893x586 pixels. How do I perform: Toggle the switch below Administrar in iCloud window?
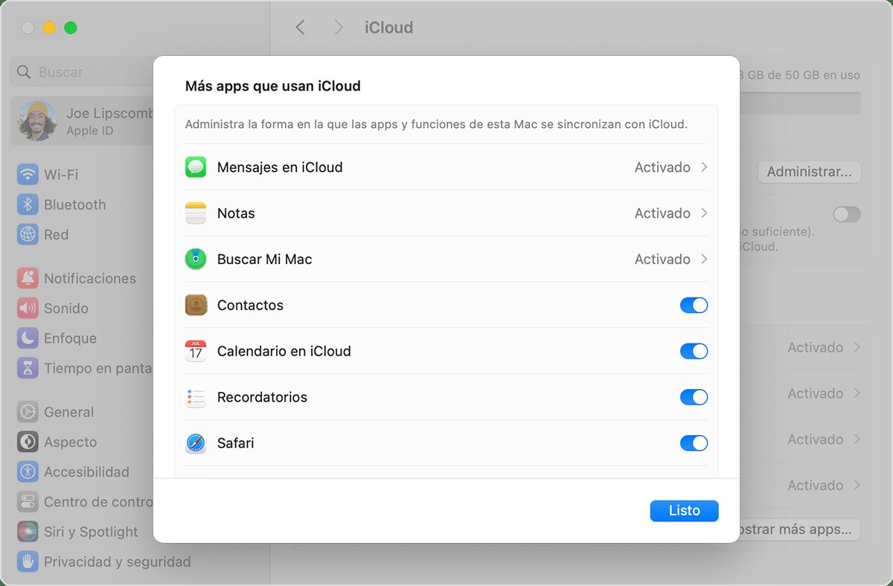[x=847, y=215]
